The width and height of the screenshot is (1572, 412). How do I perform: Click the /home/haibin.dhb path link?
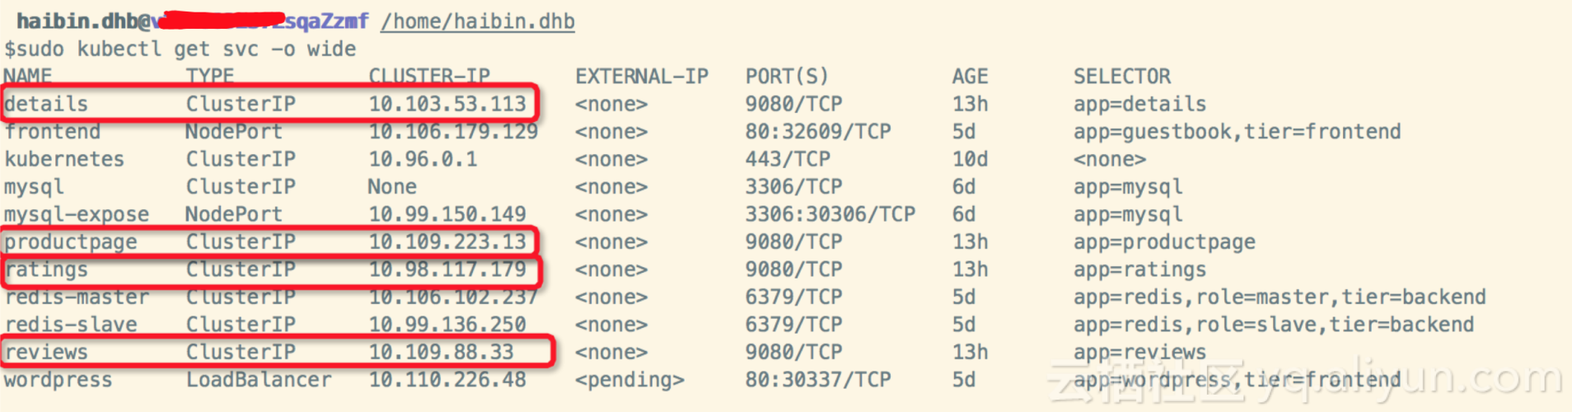(x=477, y=21)
